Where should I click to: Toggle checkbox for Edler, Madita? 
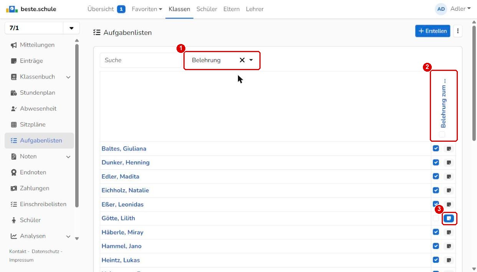(436, 177)
